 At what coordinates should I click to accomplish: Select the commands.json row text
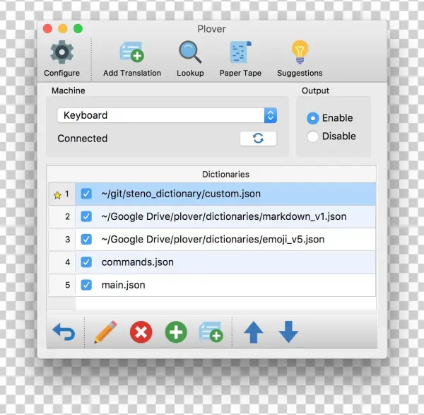click(137, 262)
